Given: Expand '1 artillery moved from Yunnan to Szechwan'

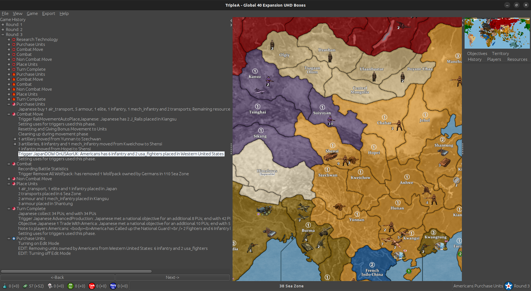Looking at the screenshot, I should click(15, 139).
